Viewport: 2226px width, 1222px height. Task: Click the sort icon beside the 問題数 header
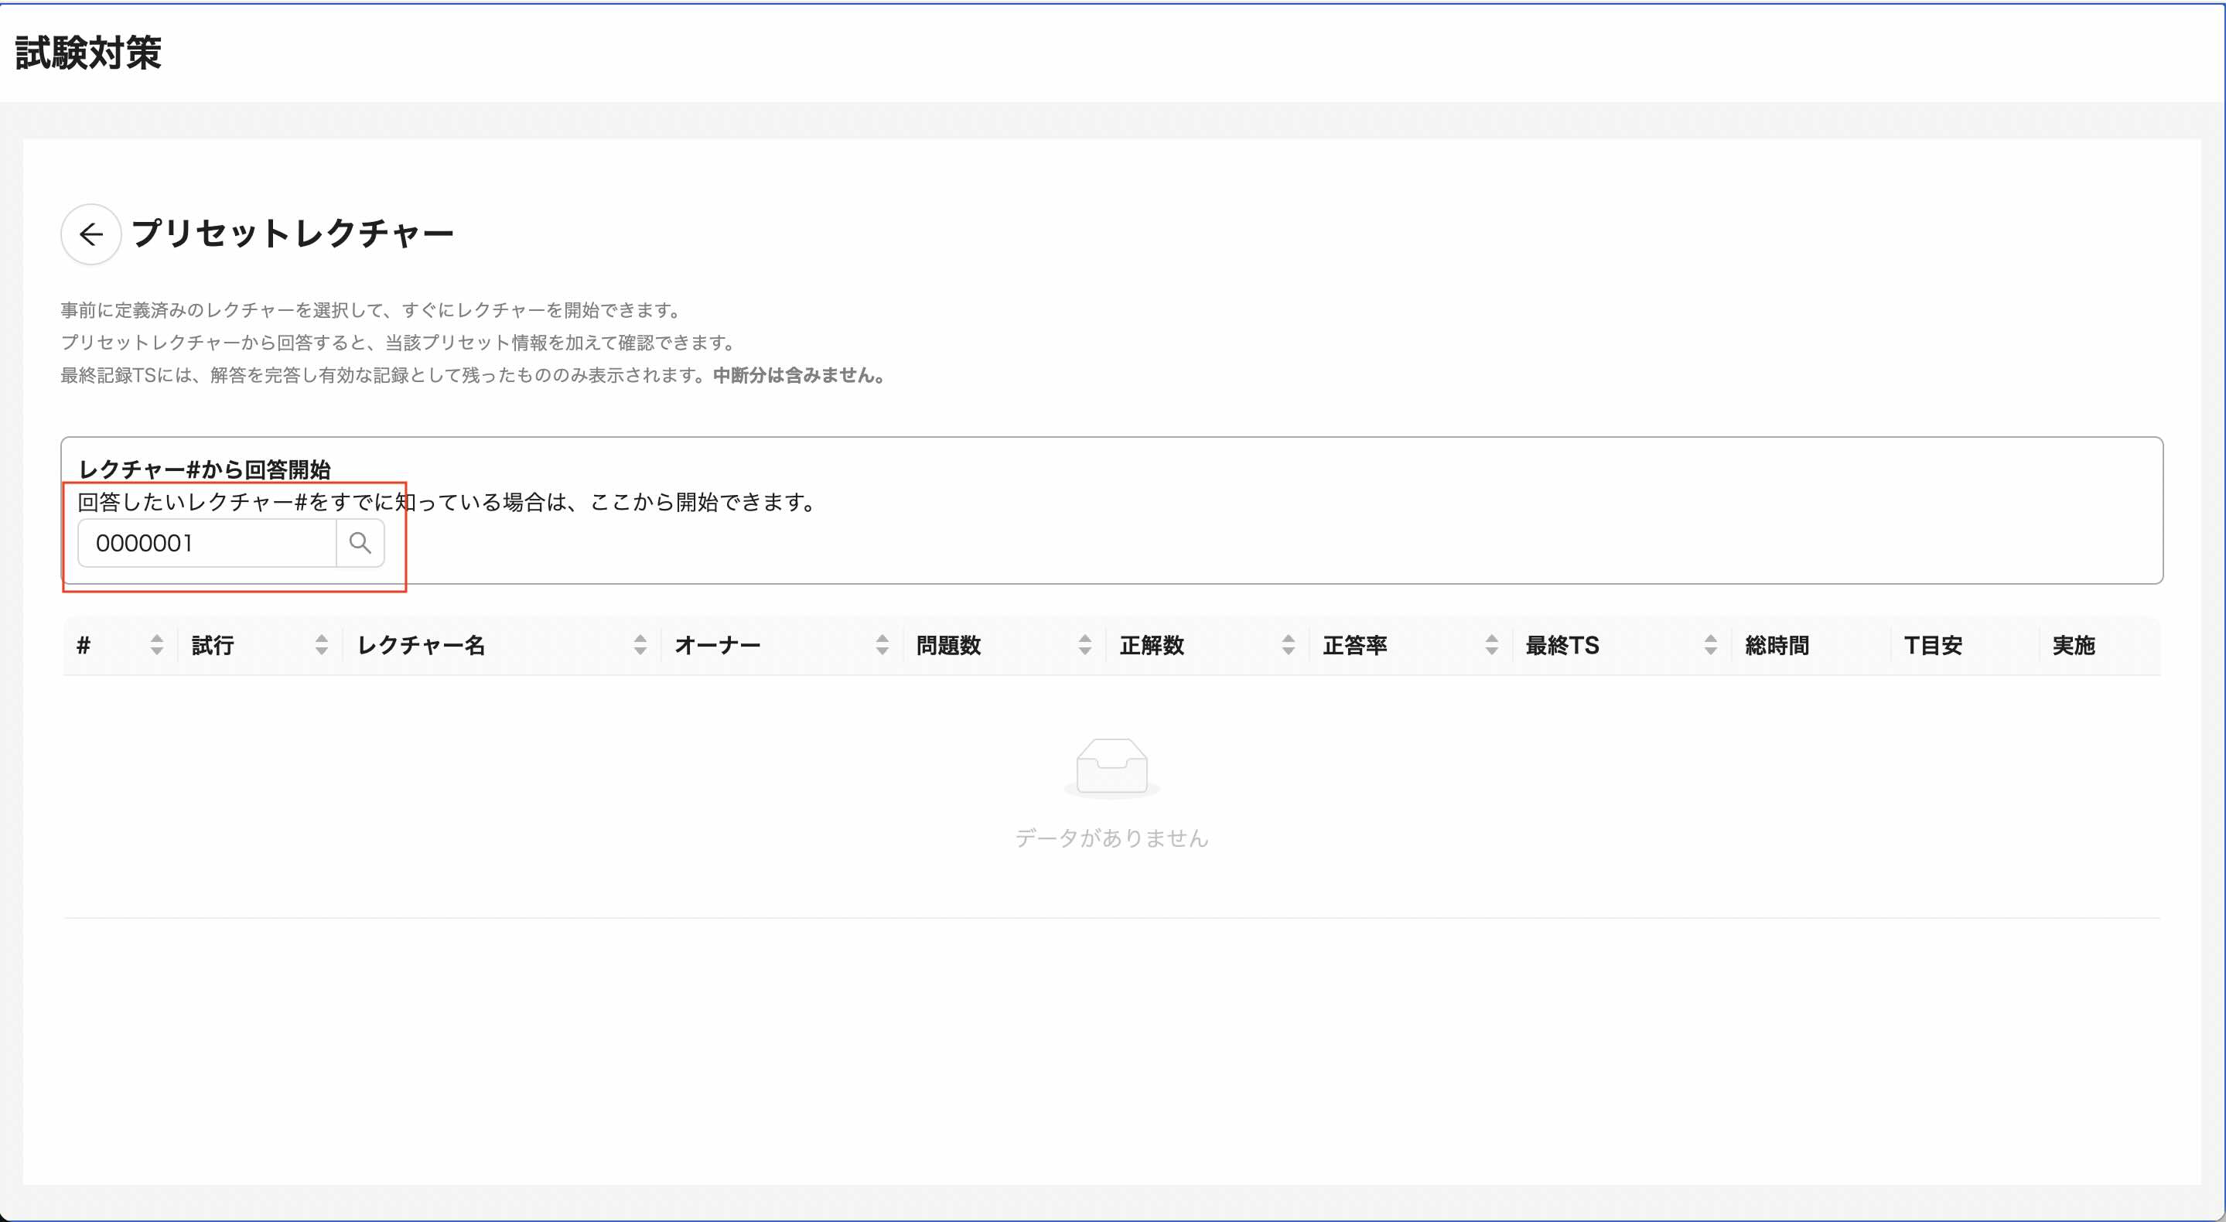1085,646
